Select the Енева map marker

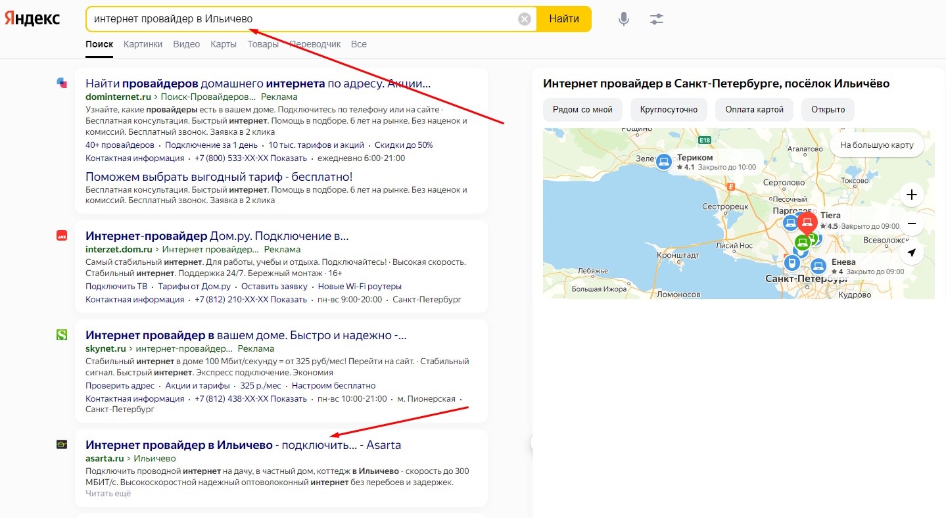click(818, 266)
